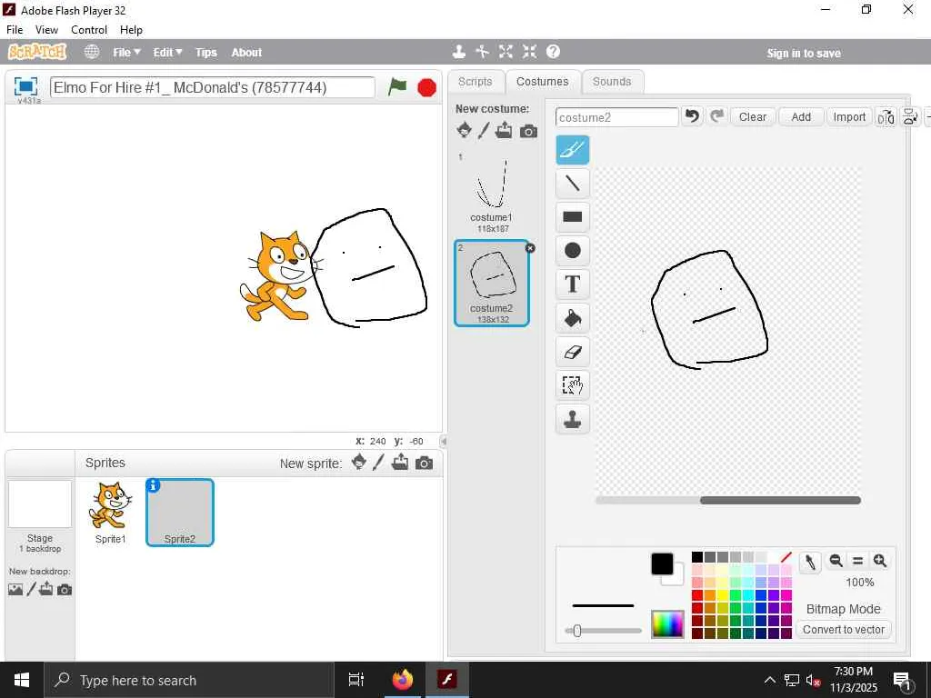
Task: Select the transparent no-color swatch
Action: [x=786, y=557]
